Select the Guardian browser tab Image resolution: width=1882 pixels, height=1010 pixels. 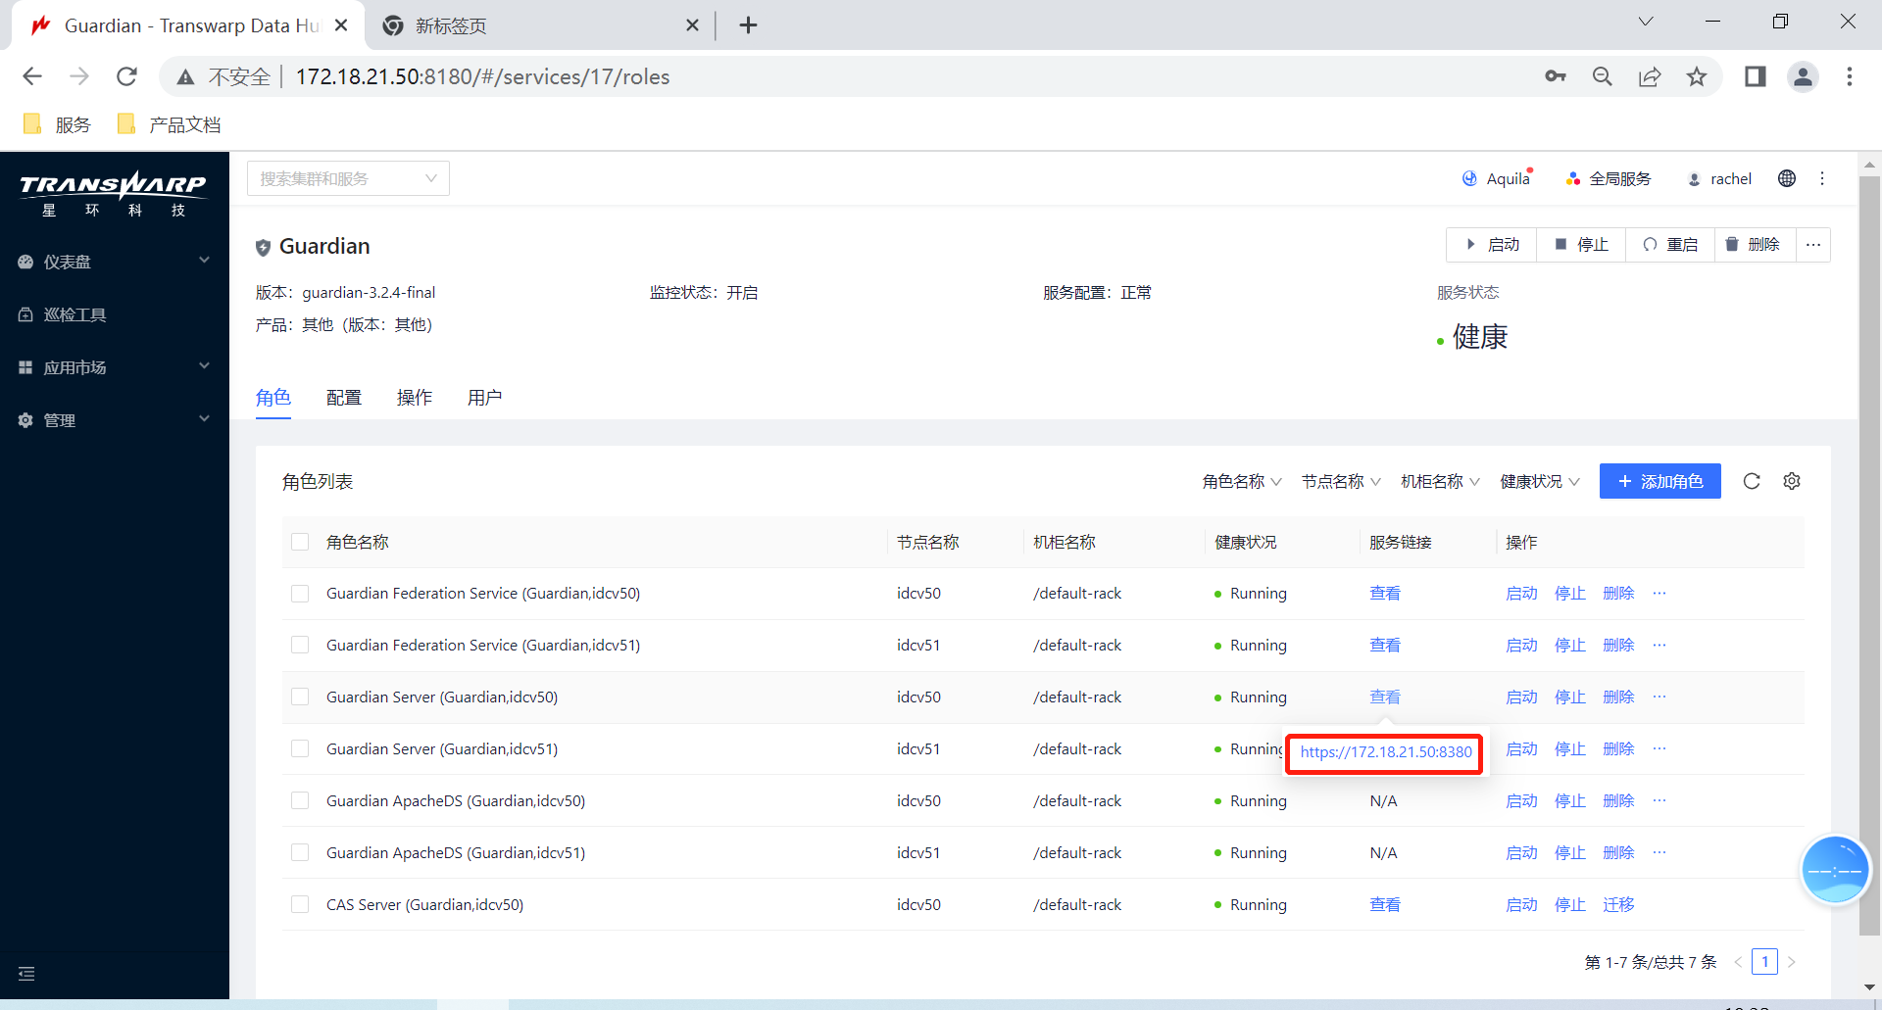click(x=186, y=25)
